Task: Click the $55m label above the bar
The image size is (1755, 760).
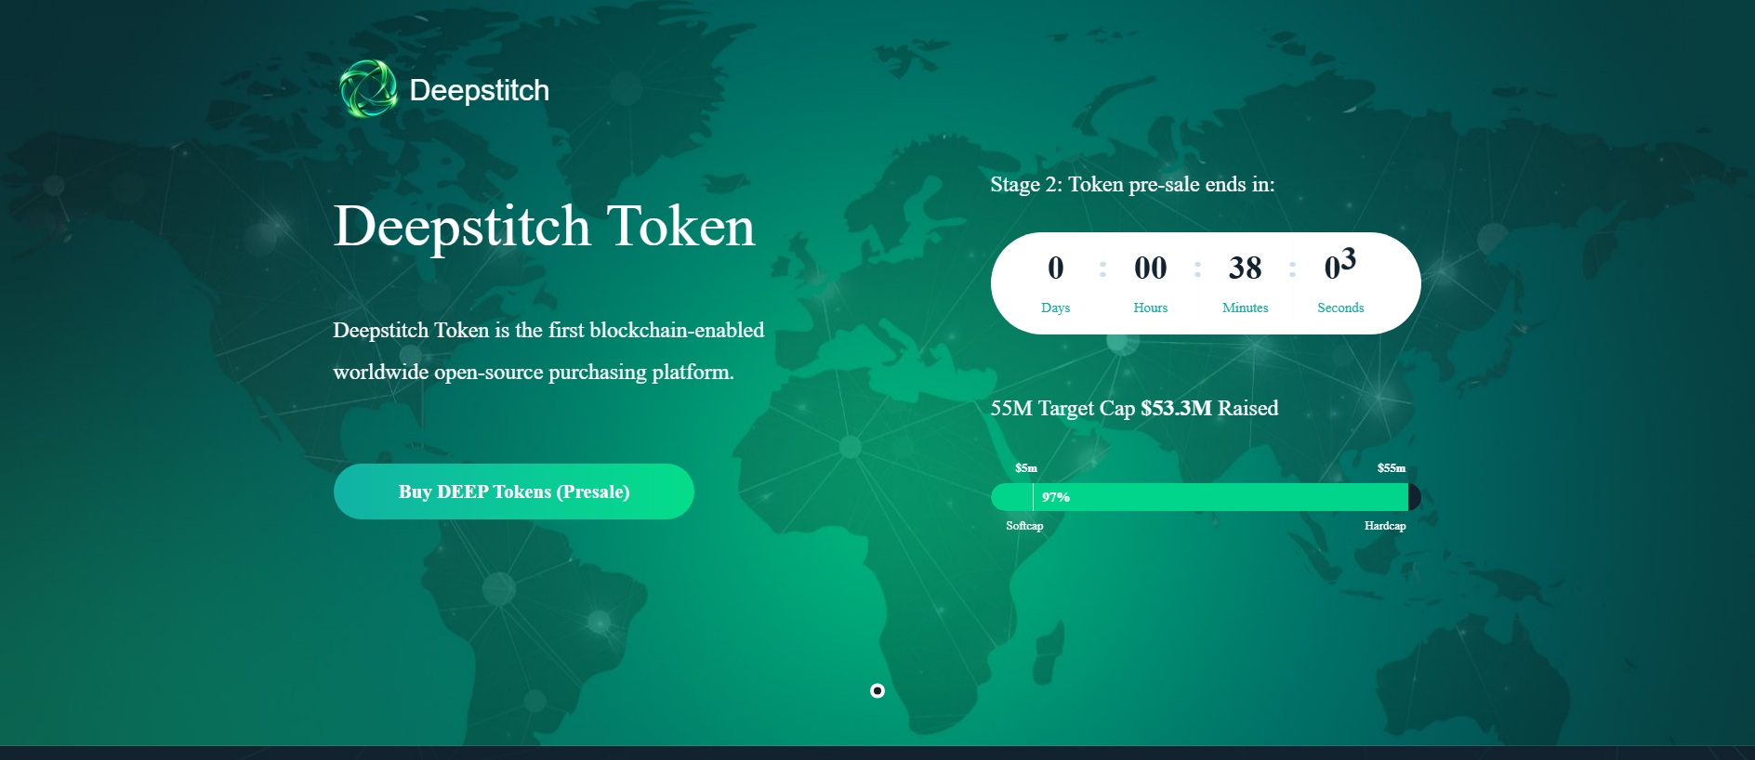Action: (1392, 467)
